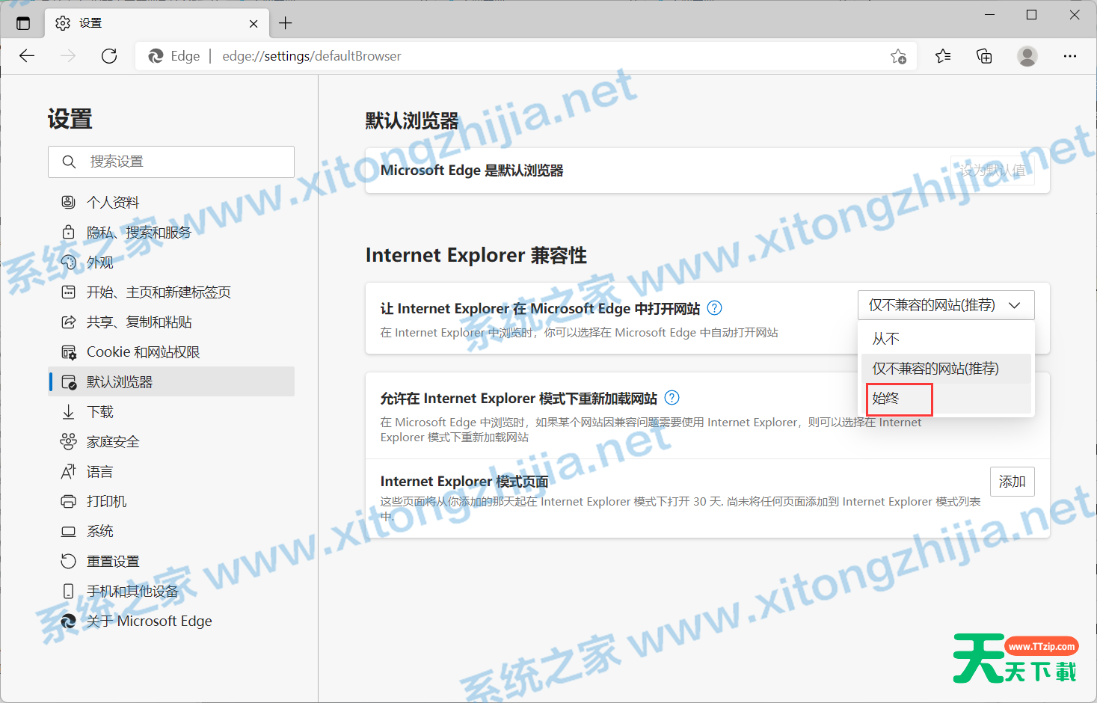Click the Cookie 和网站权限 sidebar icon

coord(68,351)
